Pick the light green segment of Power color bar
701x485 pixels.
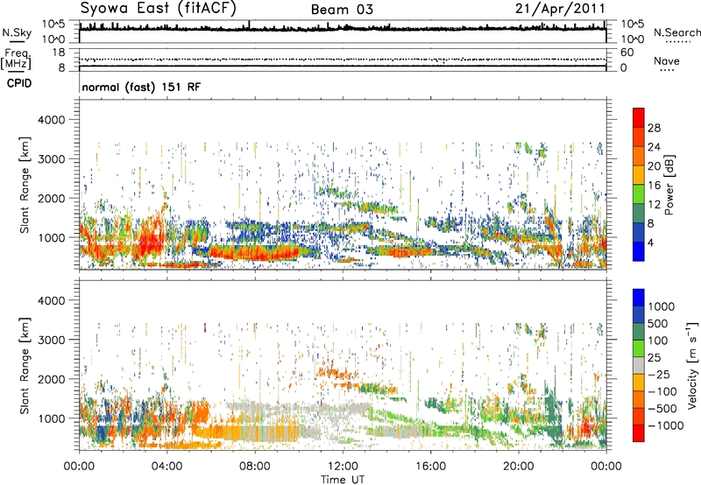tap(639, 194)
